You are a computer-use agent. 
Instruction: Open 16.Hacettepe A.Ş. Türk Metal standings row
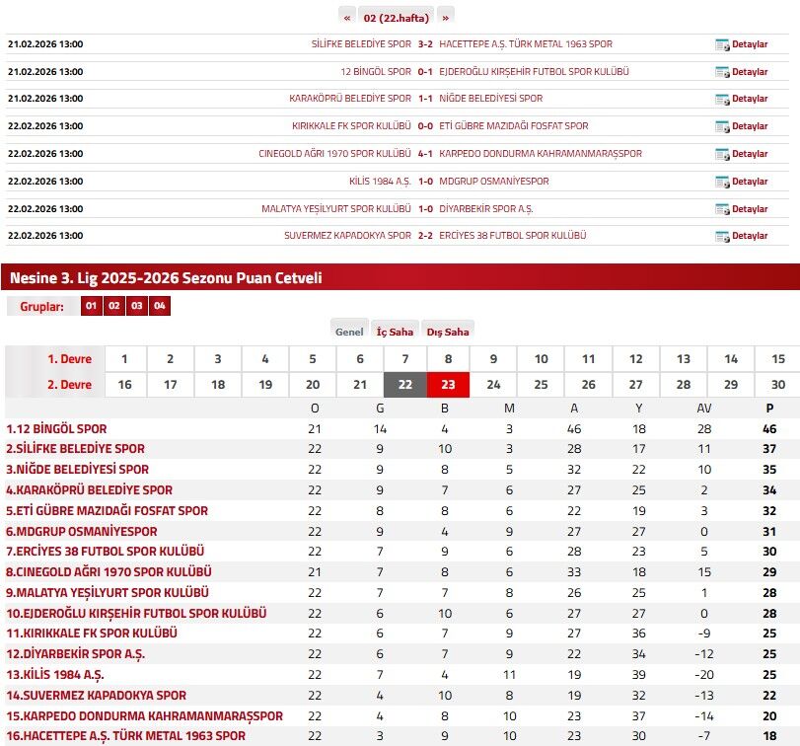[126, 736]
